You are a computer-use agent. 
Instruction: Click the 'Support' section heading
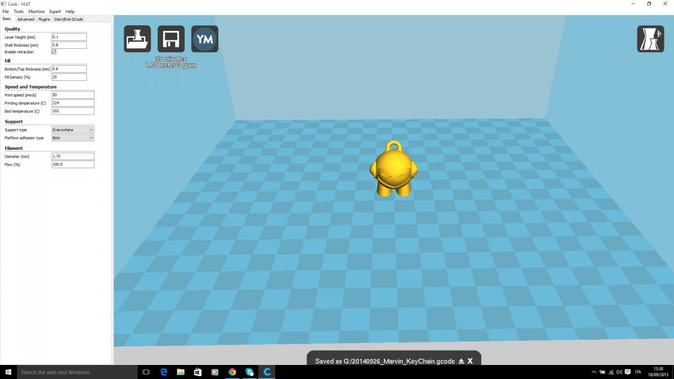tap(13, 122)
